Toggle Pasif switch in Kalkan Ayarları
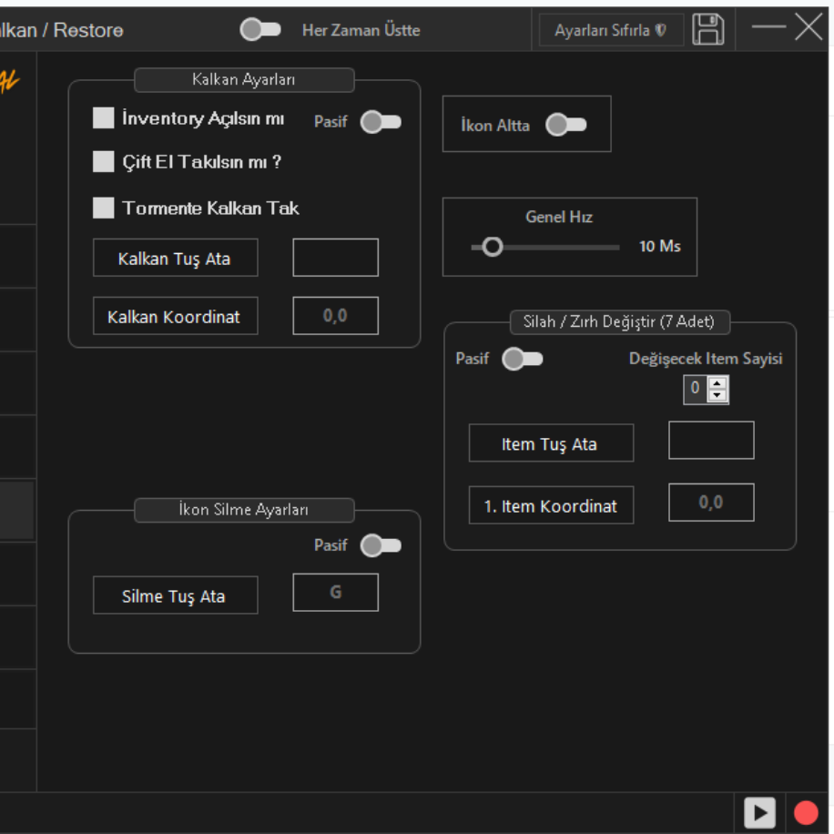 click(381, 122)
